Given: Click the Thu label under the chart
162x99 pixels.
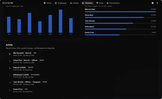Looking at the screenshot, I should pyautogui.click(x=60, y=34).
